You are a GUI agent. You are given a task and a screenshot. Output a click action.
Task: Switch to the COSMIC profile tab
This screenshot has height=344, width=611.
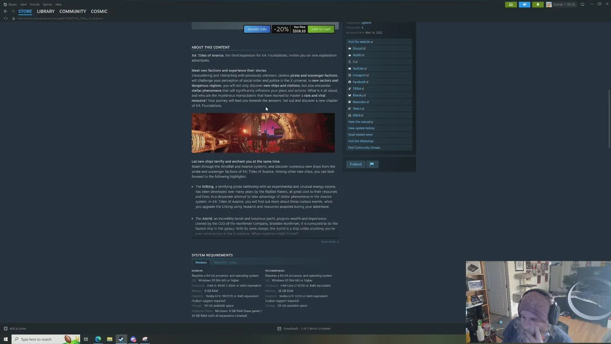pos(99,11)
